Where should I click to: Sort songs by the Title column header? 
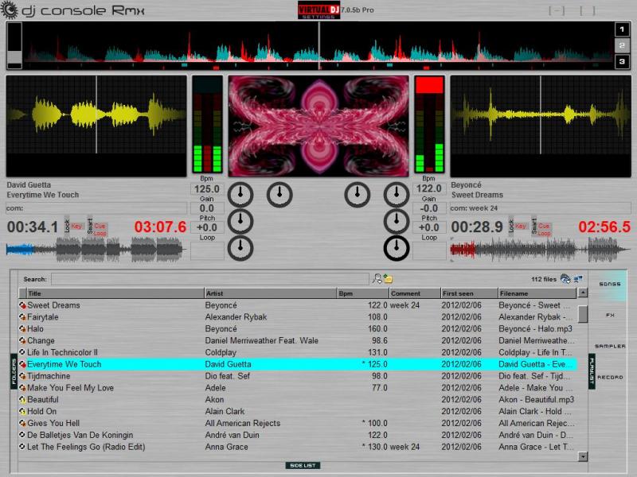pos(115,293)
